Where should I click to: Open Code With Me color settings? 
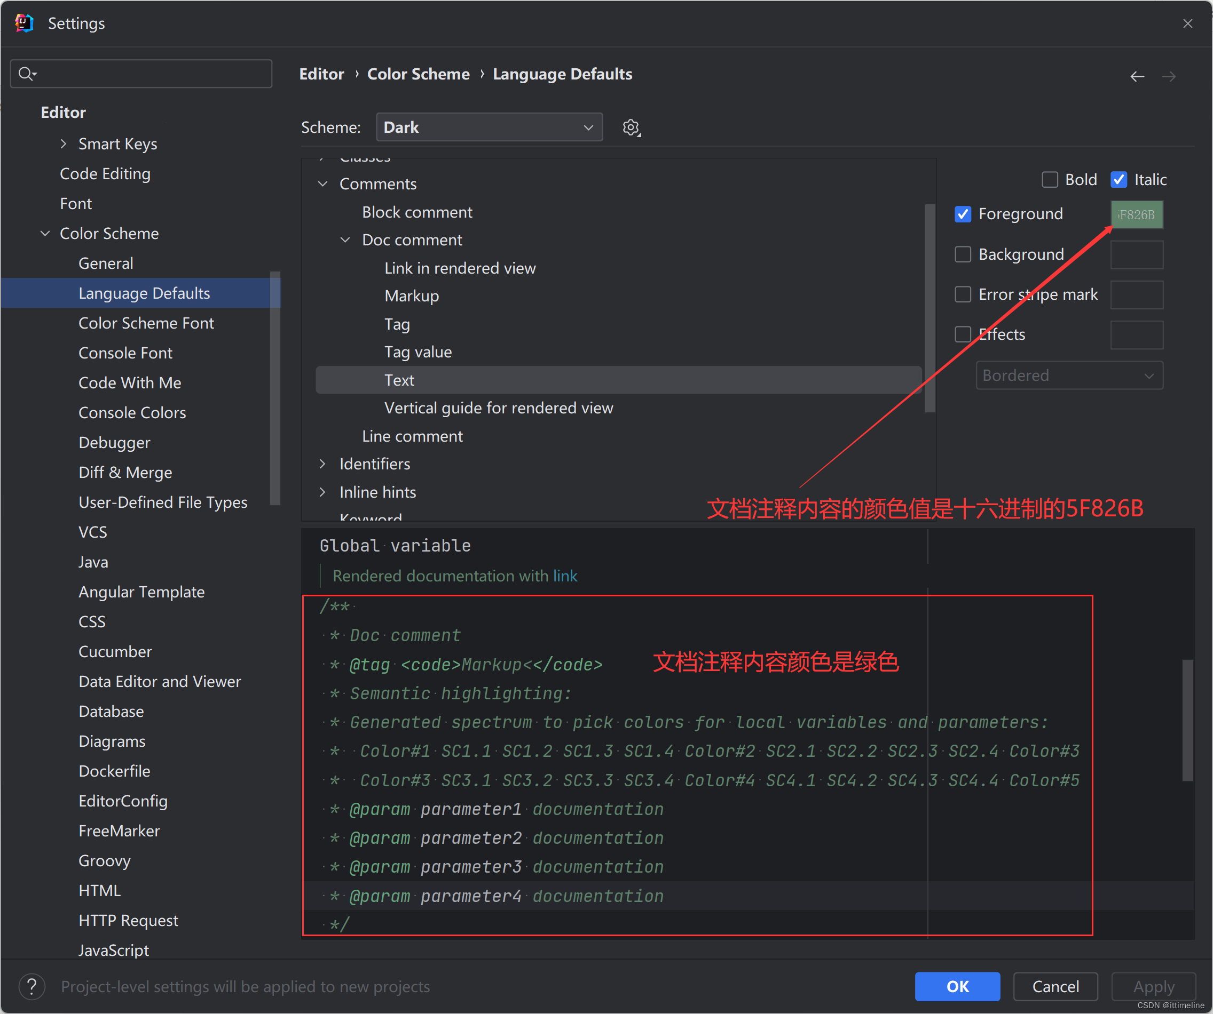(x=130, y=382)
